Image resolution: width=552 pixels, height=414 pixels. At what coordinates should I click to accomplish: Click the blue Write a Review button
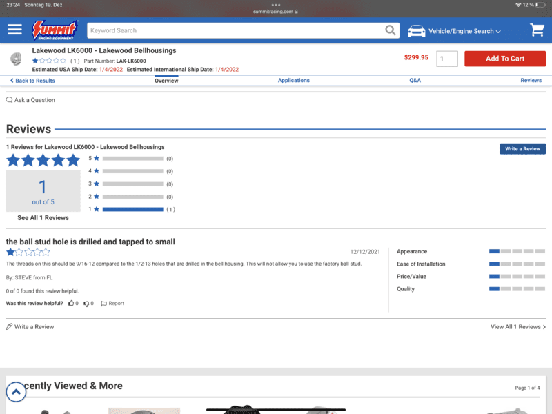pyautogui.click(x=522, y=149)
